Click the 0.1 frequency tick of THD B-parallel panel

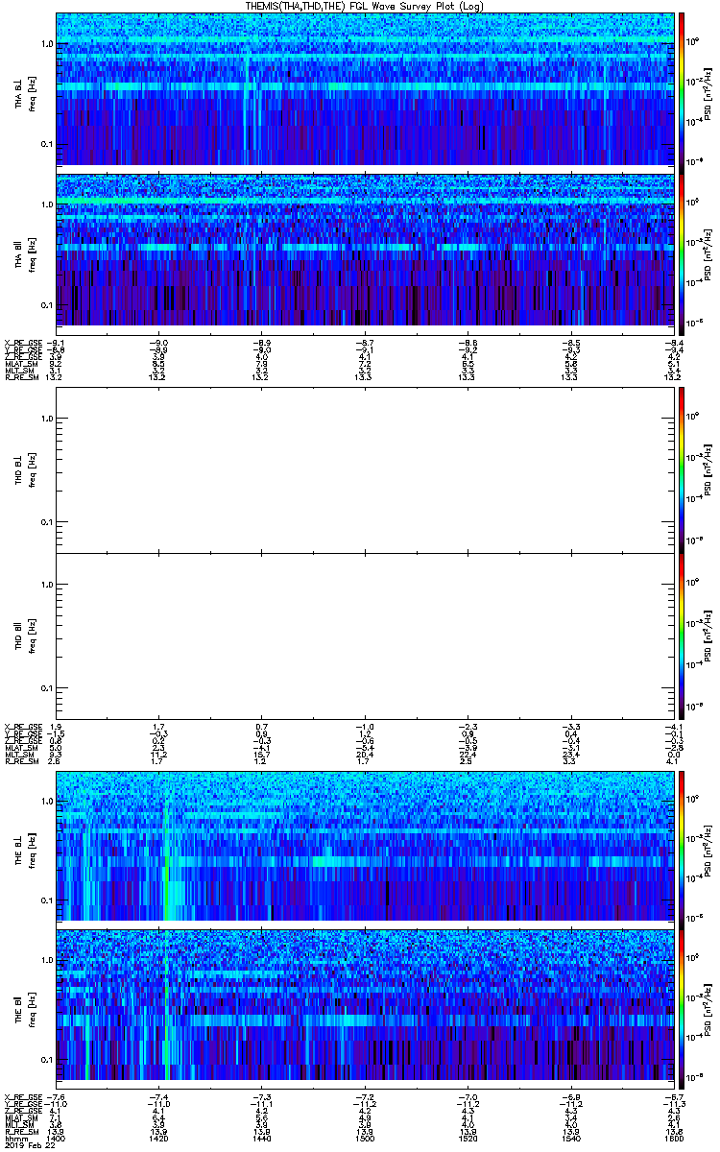(47, 688)
